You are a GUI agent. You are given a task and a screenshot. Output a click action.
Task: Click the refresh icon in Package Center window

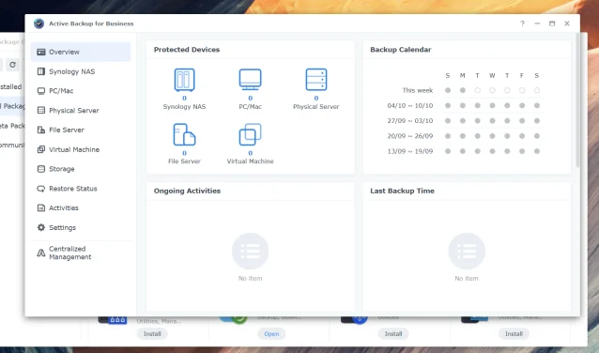point(12,65)
